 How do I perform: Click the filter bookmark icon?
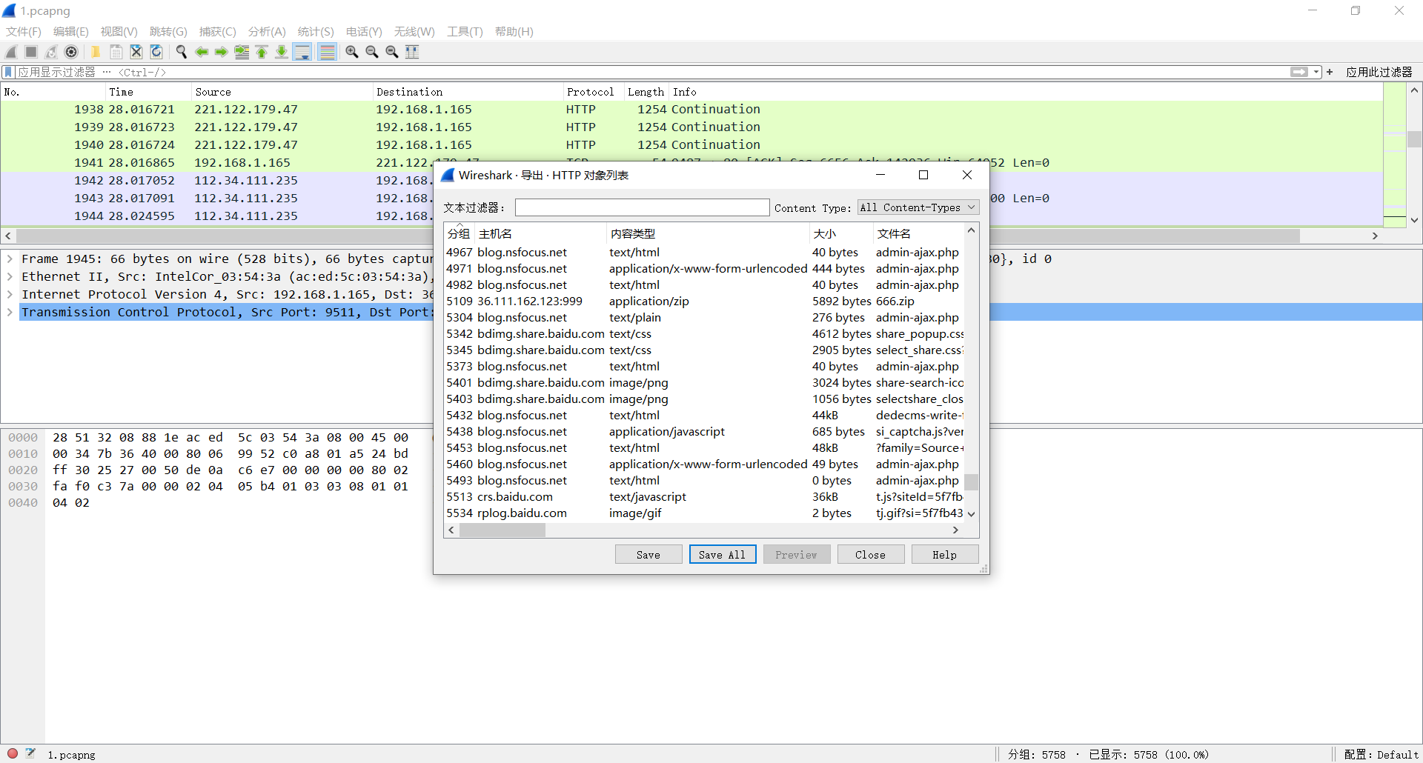point(8,72)
